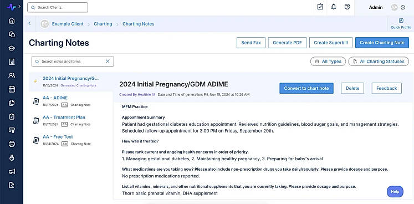Open the help question mark icon
This screenshot has width=414, height=204.
347,7
